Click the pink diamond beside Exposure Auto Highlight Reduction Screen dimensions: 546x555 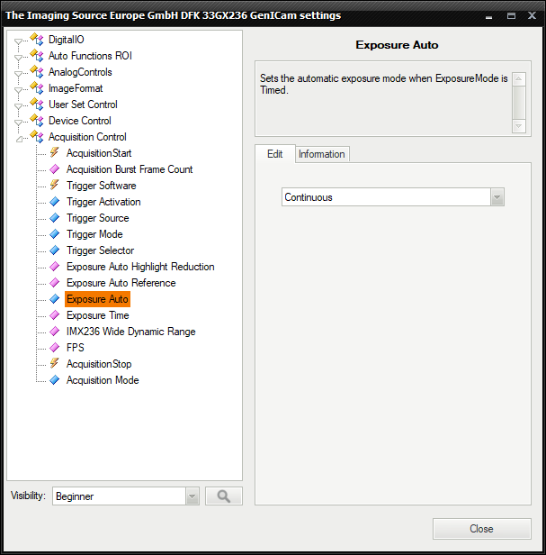pyautogui.click(x=55, y=267)
